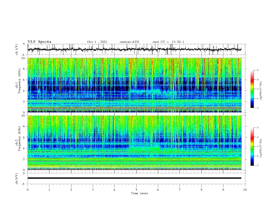276x213 pixels.
Task: Click the ch.1 Frequency (kHz) axis label
Action: [18, 81]
